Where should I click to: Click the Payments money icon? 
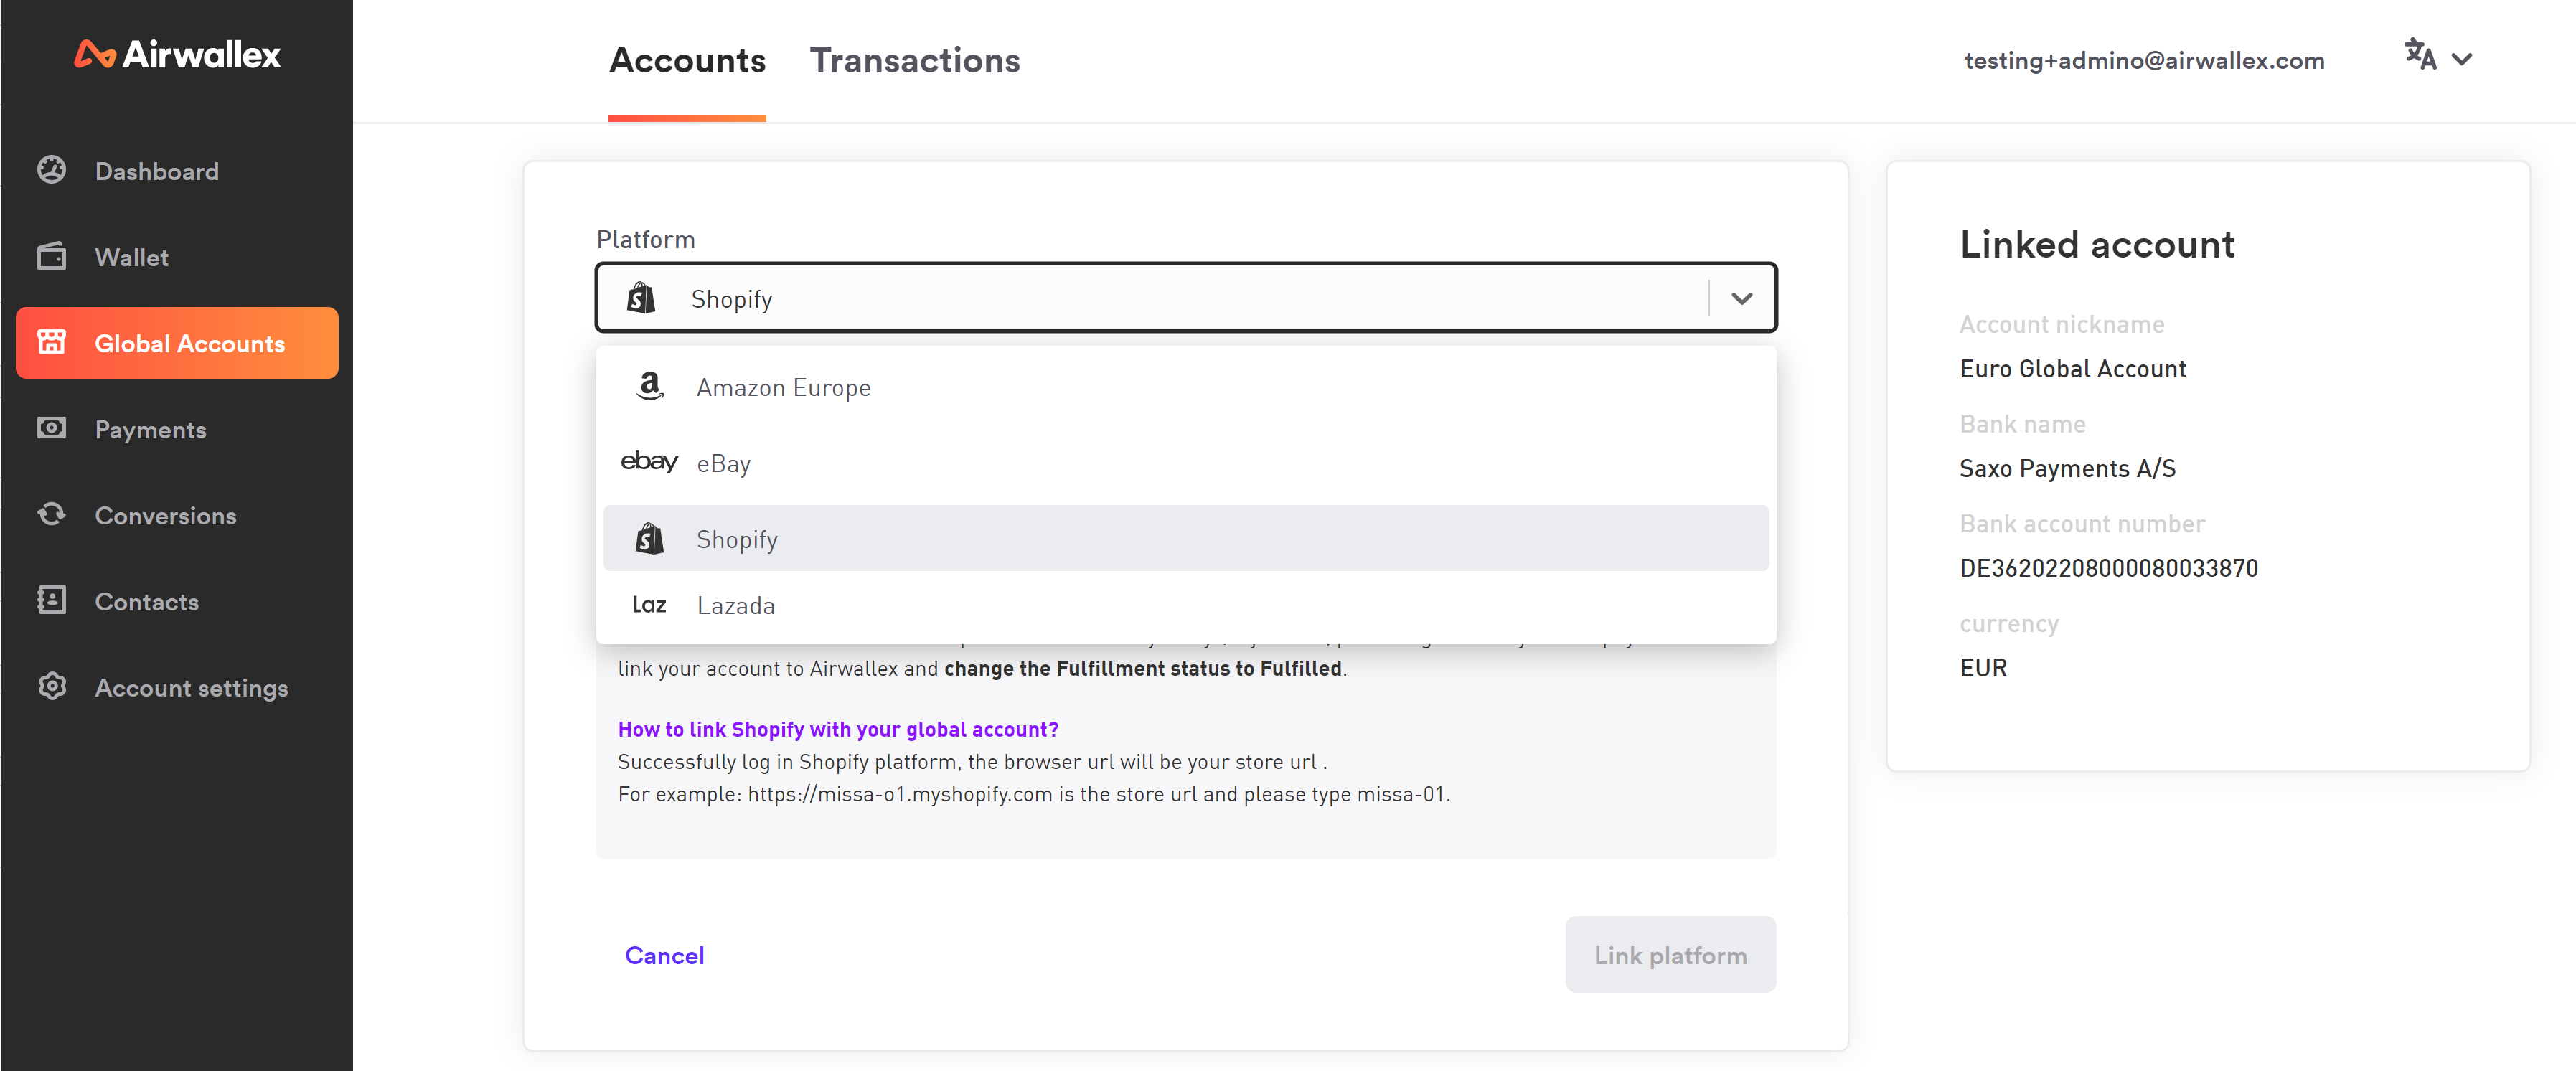point(52,428)
